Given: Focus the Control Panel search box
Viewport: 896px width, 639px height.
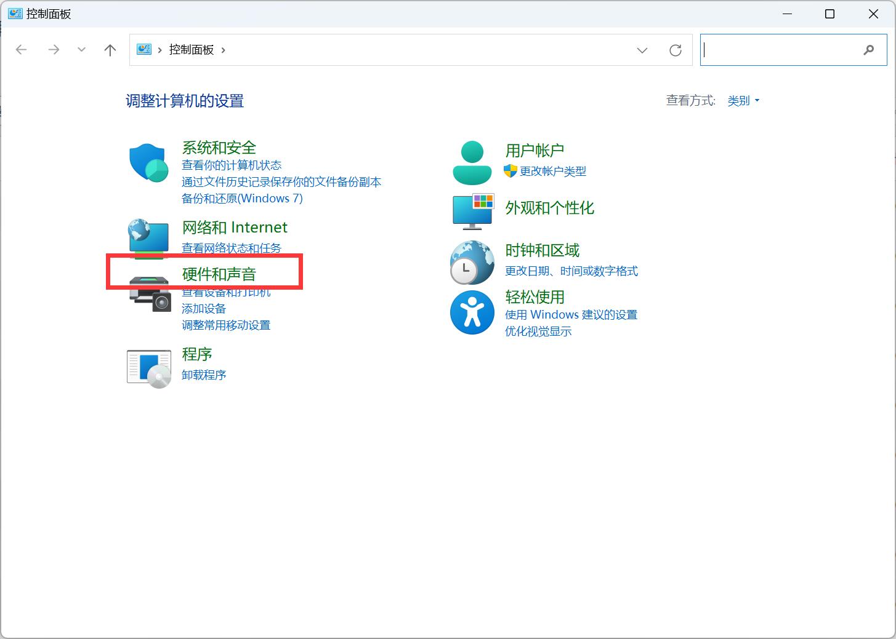Looking at the screenshot, I should [782, 50].
